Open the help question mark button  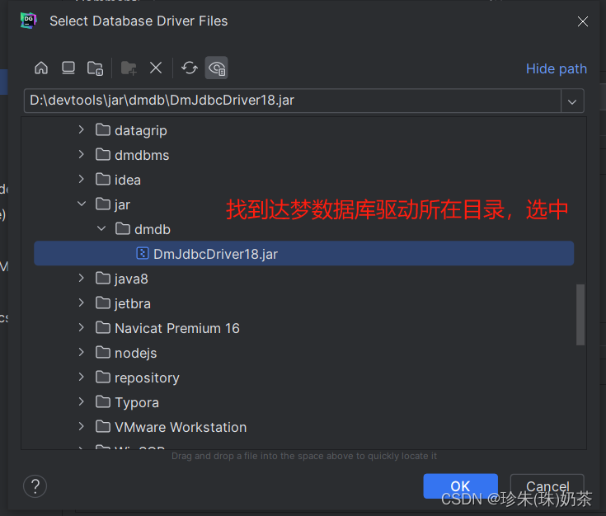35,486
